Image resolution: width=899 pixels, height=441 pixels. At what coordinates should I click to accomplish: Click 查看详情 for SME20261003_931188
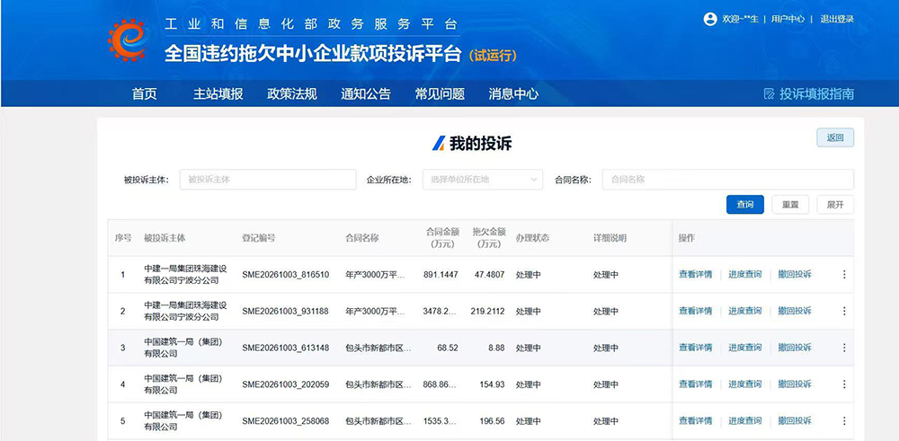click(x=696, y=311)
